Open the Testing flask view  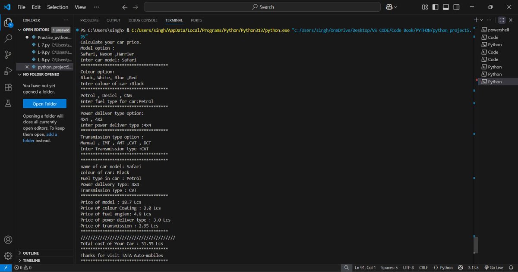(8, 103)
